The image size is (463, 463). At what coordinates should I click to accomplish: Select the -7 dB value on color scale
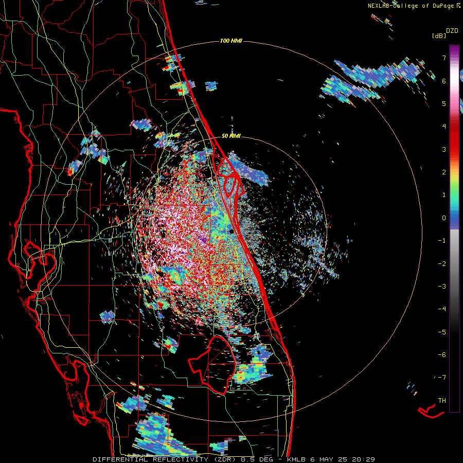(x=442, y=378)
